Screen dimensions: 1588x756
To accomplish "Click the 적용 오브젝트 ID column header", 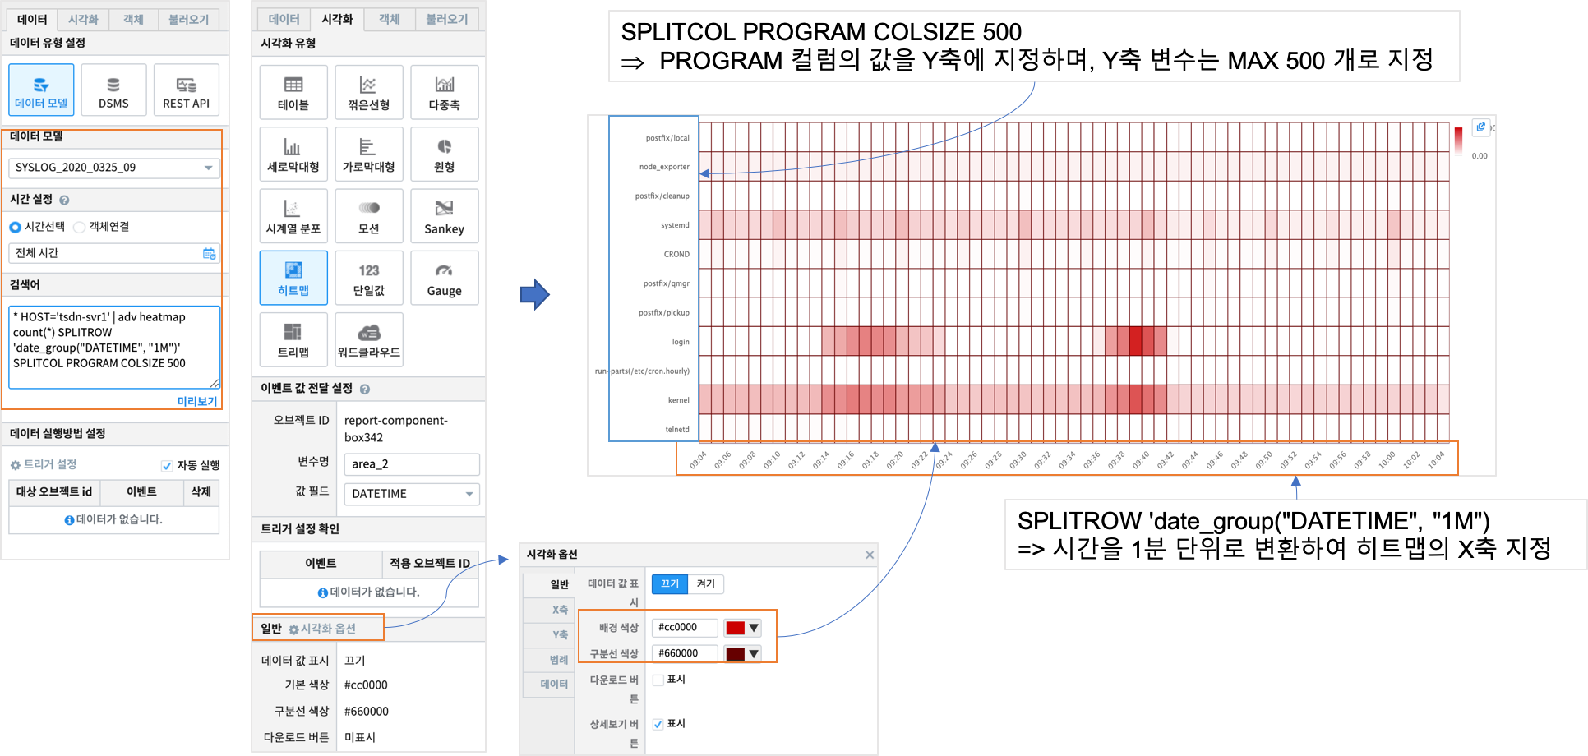I will point(430,564).
